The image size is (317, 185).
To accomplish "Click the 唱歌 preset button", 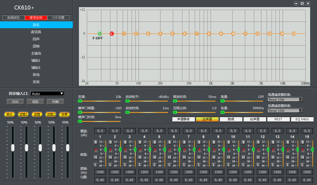I will (x=35, y=102).
